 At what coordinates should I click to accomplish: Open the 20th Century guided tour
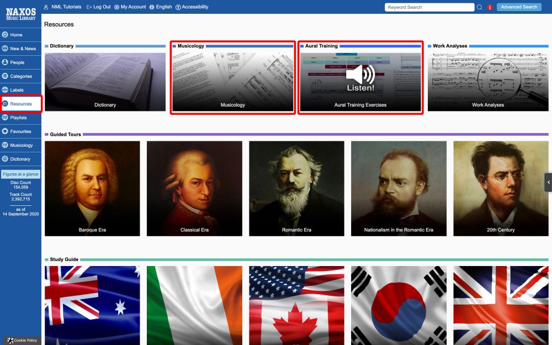point(501,189)
